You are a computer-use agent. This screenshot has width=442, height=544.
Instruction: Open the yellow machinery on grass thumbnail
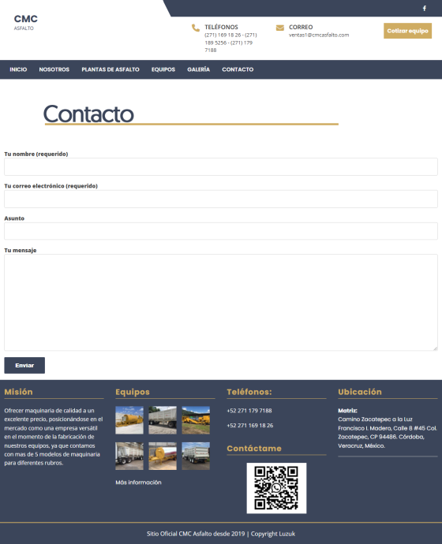tap(196, 420)
